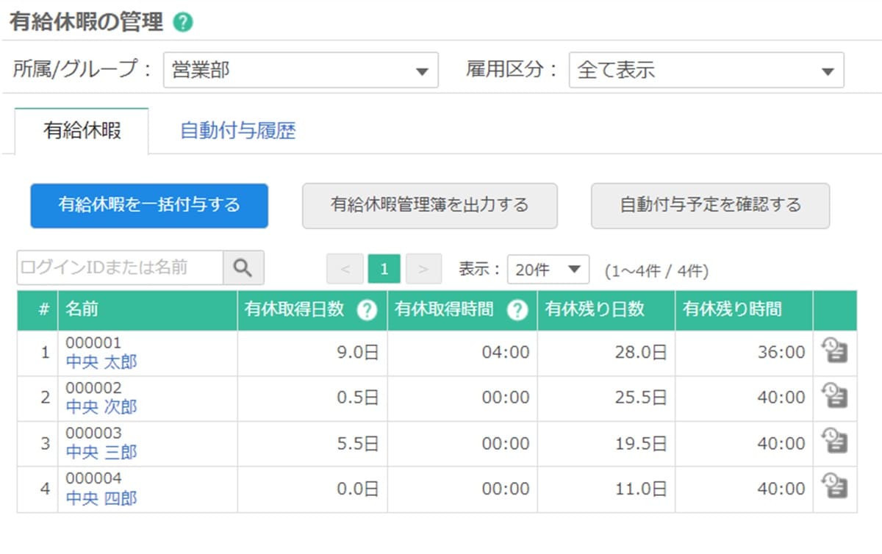The height and width of the screenshot is (554, 882).
Task: Expand the 所属/グループ dropdown showing 営業部
Action: (x=300, y=71)
